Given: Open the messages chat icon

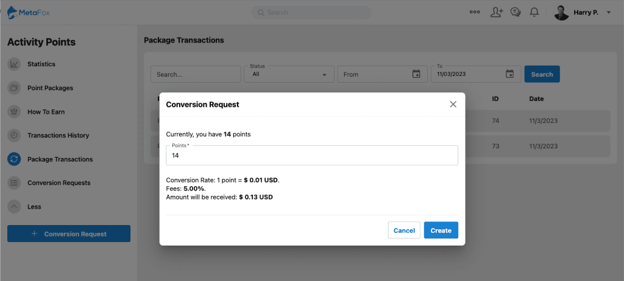Looking at the screenshot, I should pyautogui.click(x=516, y=12).
